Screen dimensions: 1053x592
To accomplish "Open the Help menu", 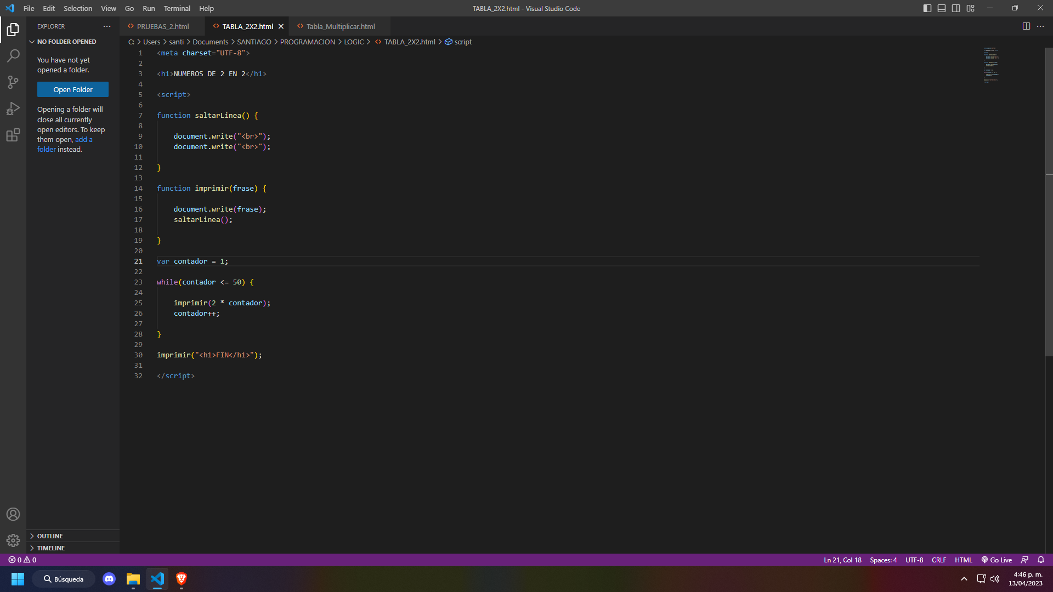I will 206,8.
